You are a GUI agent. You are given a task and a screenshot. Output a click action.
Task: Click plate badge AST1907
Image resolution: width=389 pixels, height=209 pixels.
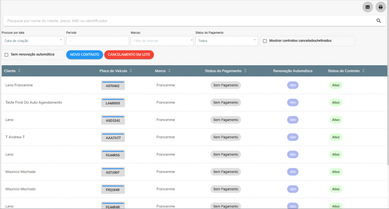113,172
